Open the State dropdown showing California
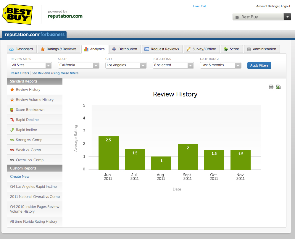The width and height of the screenshot is (295, 239). click(79, 65)
